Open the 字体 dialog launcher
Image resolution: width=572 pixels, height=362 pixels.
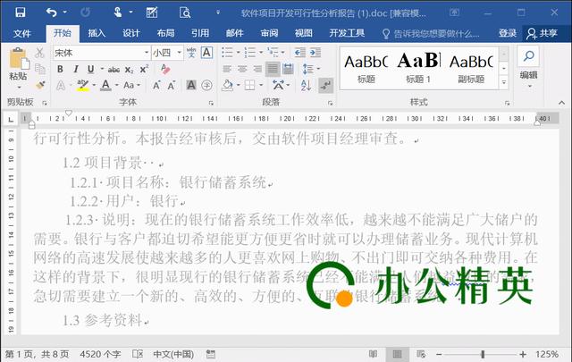click(211, 104)
